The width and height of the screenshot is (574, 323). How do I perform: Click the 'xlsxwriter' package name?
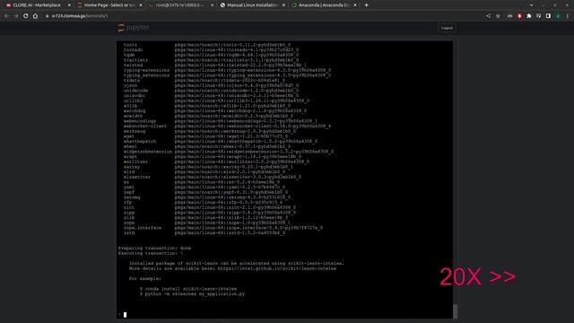tap(137, 177)
